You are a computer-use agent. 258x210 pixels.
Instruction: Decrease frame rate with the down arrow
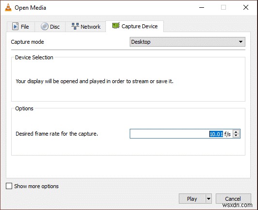pyautogui.click(x=236, y=136)
